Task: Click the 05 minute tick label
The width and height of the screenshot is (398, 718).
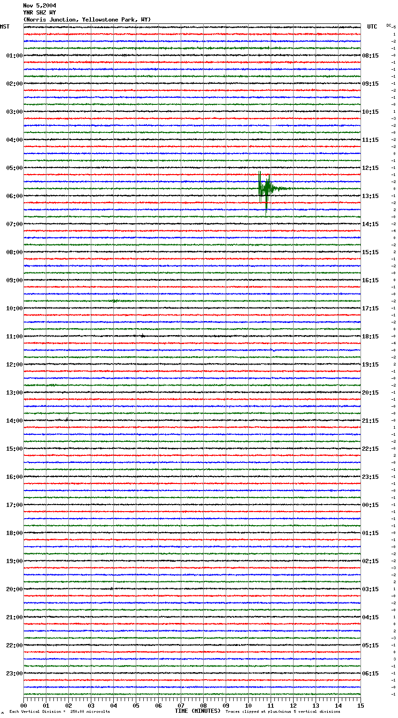Action: (x=136, y=705)
